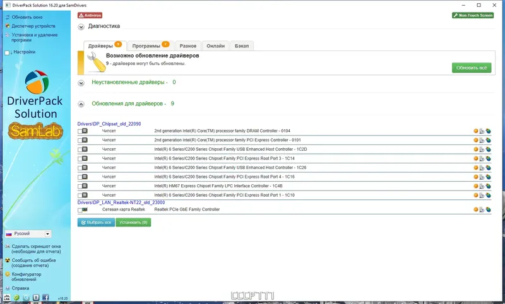Click the DriverPack Solution logo in sidebar
505x304 pixels.
pyautogui.click(x=35, y=95)
